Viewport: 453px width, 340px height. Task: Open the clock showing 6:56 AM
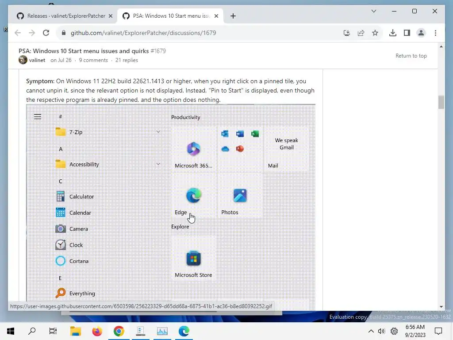415,331
